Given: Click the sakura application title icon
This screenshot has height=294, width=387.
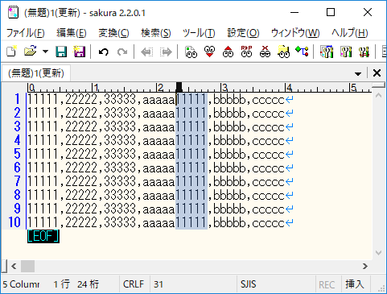Looking at the screenshot, I should click(x=13, y=13).
